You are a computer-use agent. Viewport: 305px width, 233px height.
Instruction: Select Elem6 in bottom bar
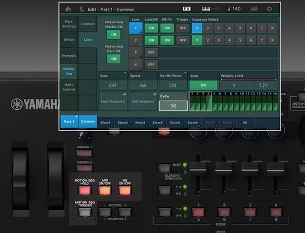pyautogui.click(x=193, y=123)
